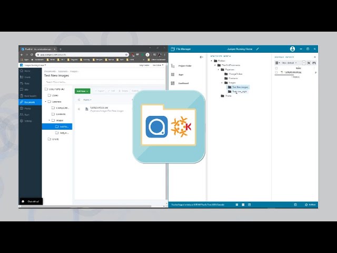Switch to single-pane layout in status bar

coord(237,205)
